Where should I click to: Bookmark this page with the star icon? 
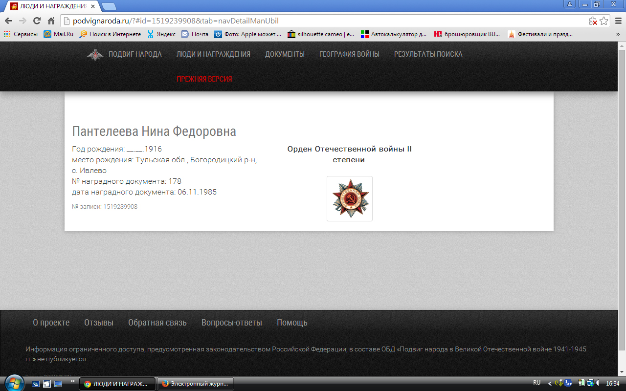pyautogui.click(x=604, y=21)
